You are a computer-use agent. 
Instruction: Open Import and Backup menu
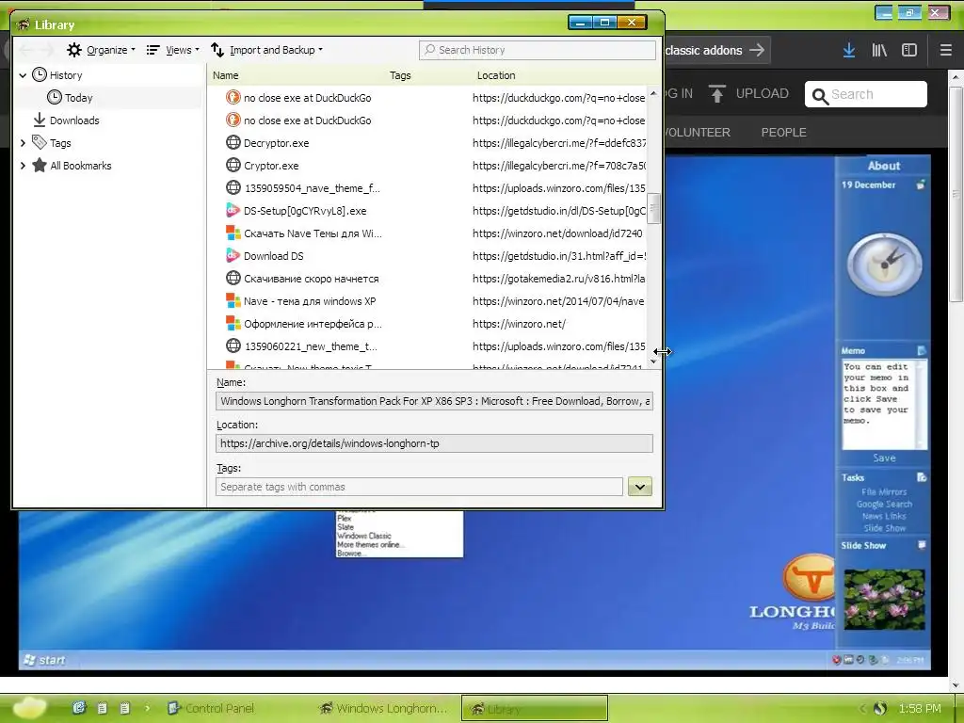266,50
